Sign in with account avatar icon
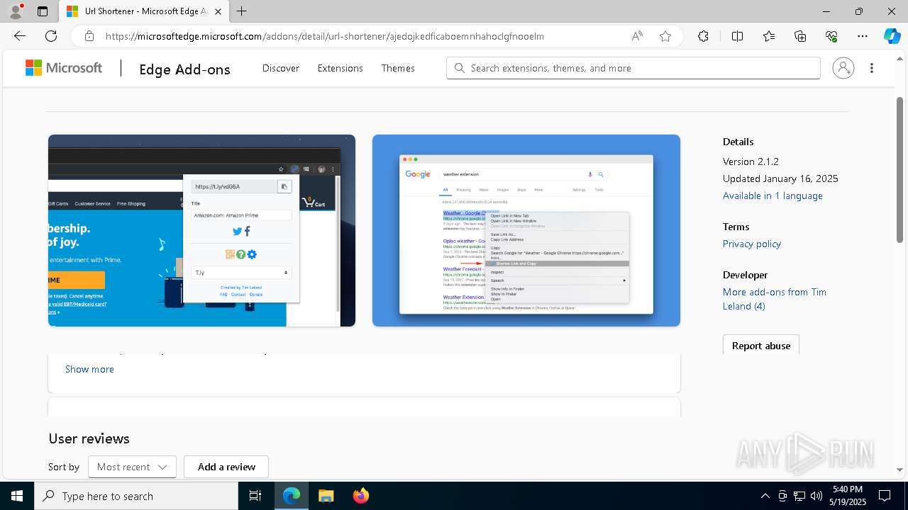Screen dimensions: 908x510 [843, 68]
